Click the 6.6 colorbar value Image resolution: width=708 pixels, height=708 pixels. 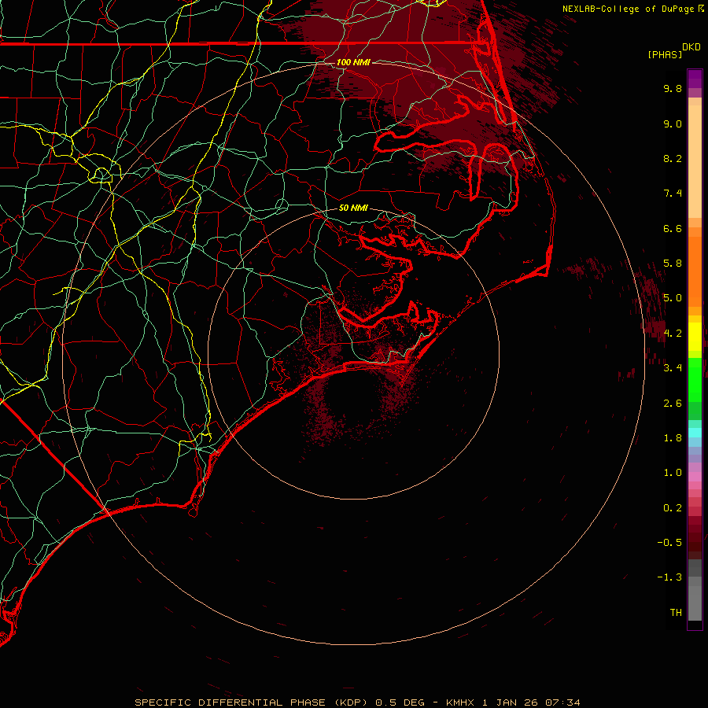coord(673,228)
